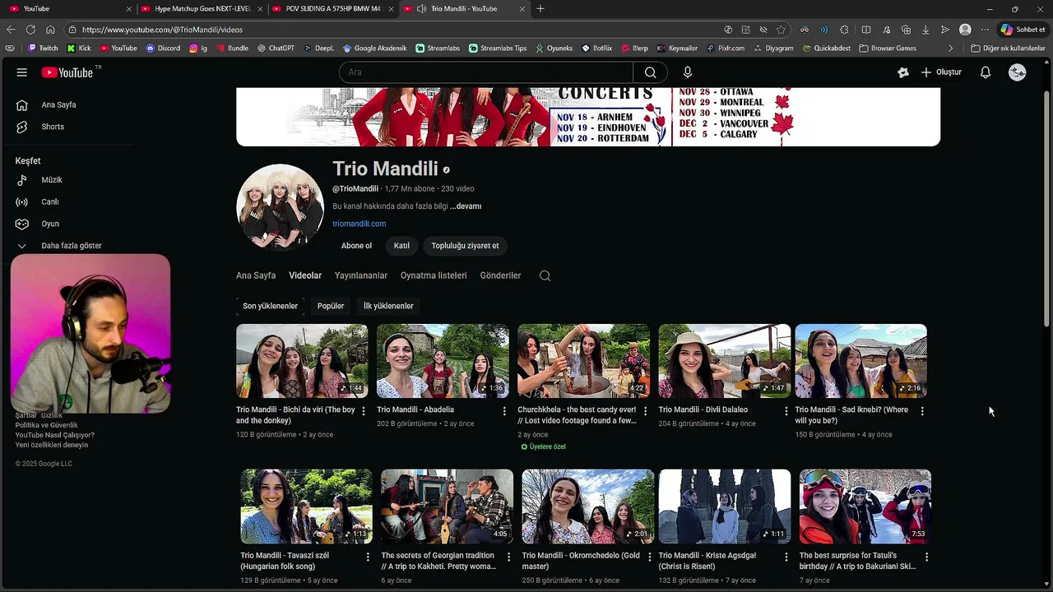Viewport: 1053px width, 592px height.
Task: Open options menu for Abadelia video
Action: pos(504,411)
